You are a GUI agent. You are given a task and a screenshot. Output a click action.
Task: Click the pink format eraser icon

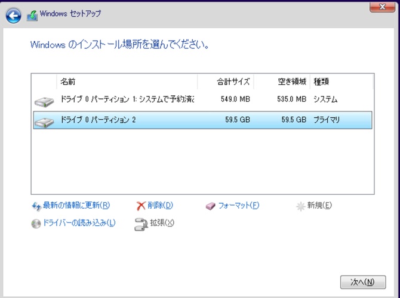tap(210, 206)
